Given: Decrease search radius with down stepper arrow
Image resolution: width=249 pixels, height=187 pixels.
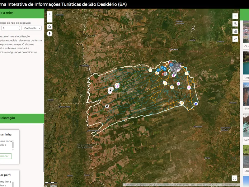Looking at the screenshot, I should coord(20,29).
